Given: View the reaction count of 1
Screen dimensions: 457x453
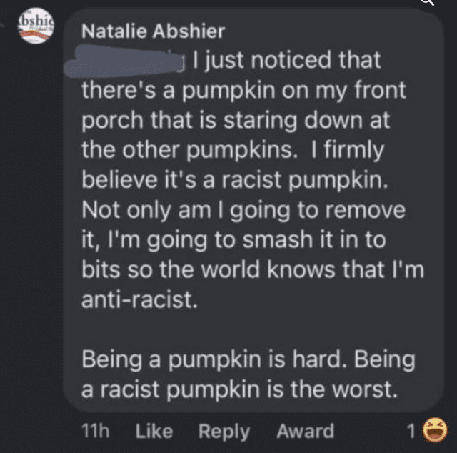Looking at the screenshot, I should click(411, 431).
